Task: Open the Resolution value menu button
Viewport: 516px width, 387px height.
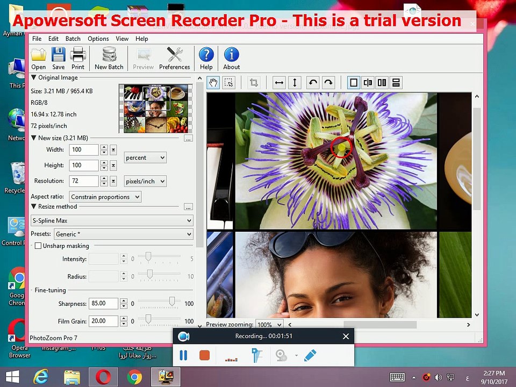Action: (x=113, y=181)
